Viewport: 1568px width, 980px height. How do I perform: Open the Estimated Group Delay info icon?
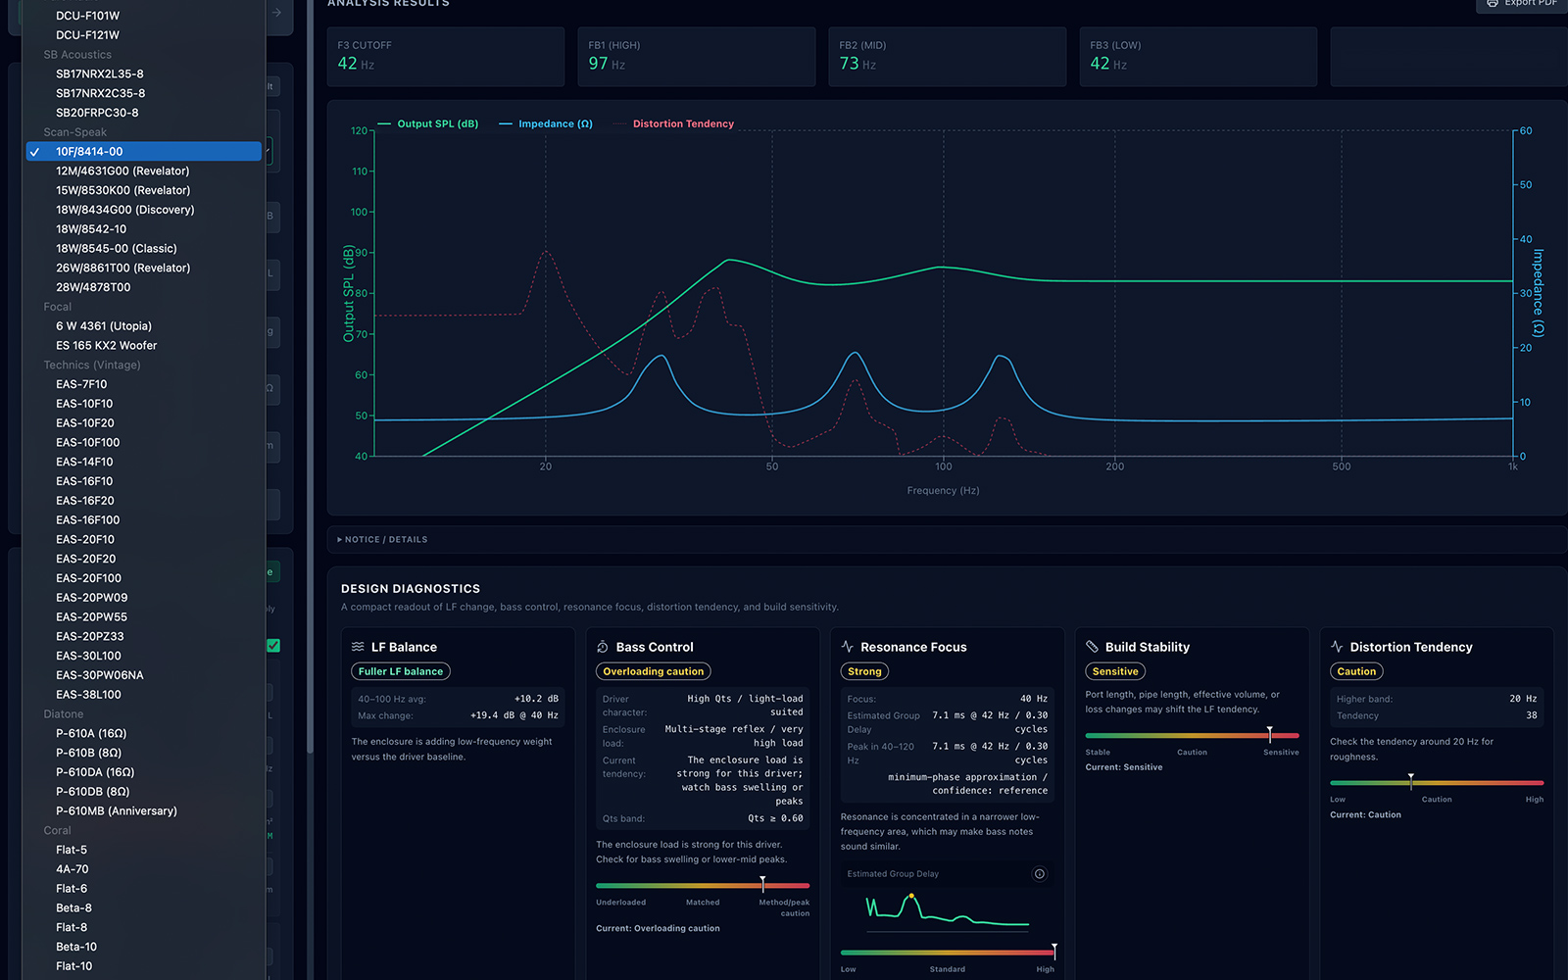[1040, 874]
